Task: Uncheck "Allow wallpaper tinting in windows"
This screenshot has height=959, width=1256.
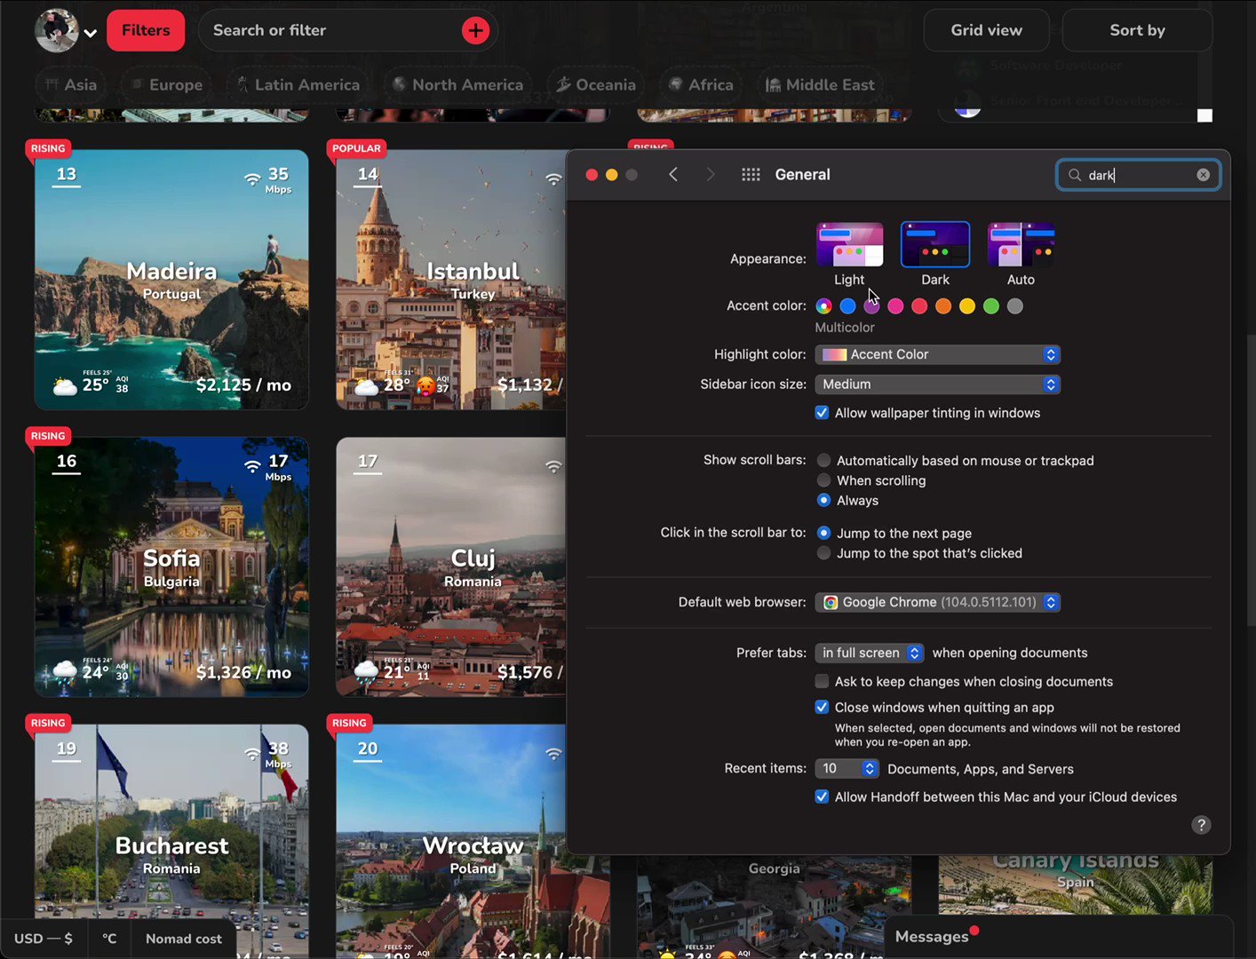Action: [822, 412]
